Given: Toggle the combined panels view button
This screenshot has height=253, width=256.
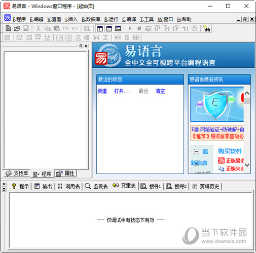Looking at the screenshot, I should point(118,28).
